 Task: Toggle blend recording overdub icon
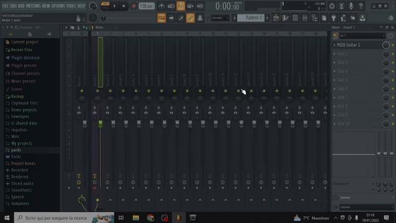click(x=190, y=6)
